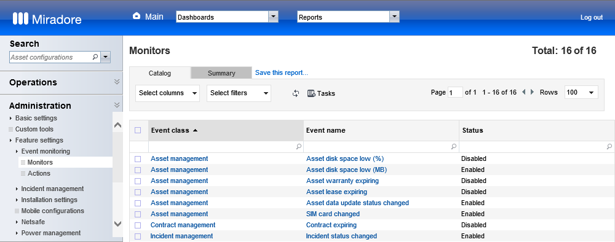Refresh the monitors list icon
Screen dimensions: 615x242
pos(296,93)
